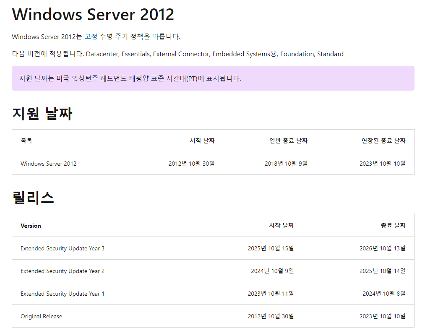The height and width of the screenshot is (333, 425).
Task: Click the 릴리스 section heading
Action: point(33,198)
